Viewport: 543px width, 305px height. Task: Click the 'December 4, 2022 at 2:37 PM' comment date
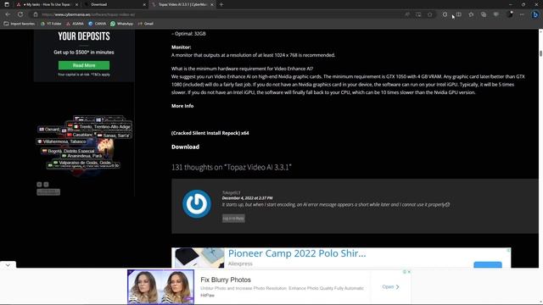tap(247, 198)
